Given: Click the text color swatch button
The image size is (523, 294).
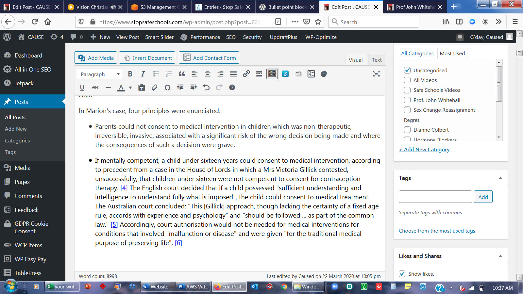Looking at the screenshot, I should [121, 88].
